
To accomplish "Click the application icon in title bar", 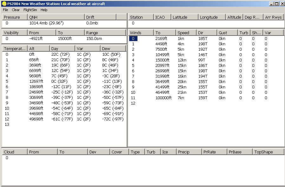I will (4, 3).
